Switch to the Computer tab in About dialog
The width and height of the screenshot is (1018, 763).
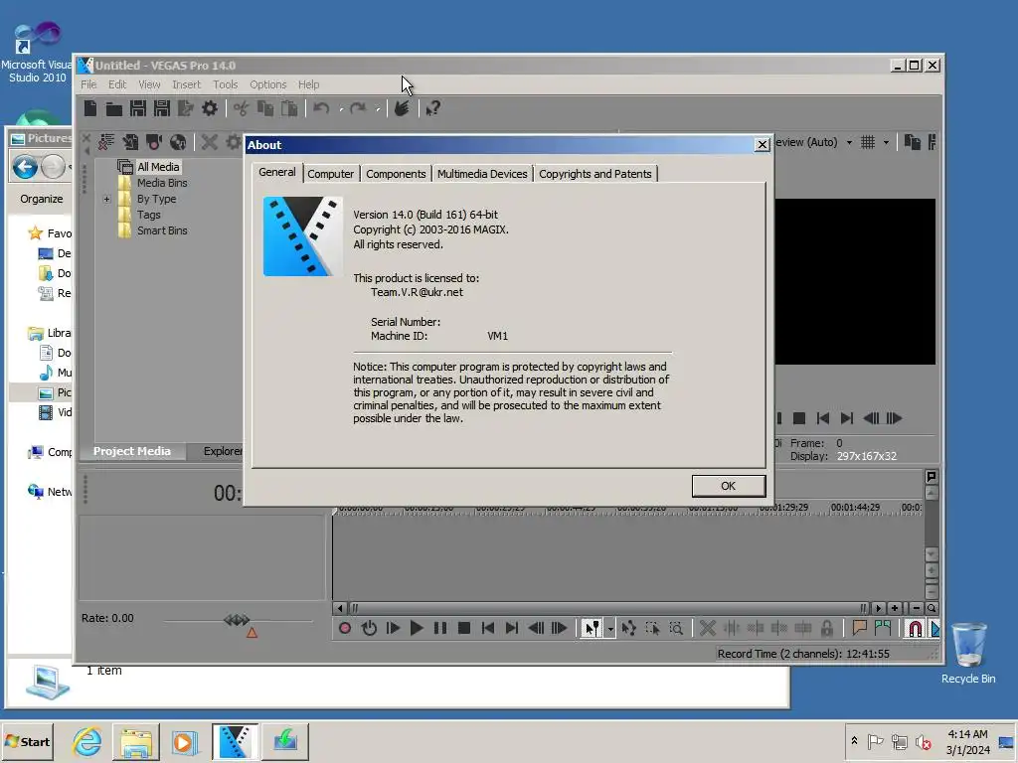pos(330,174)
